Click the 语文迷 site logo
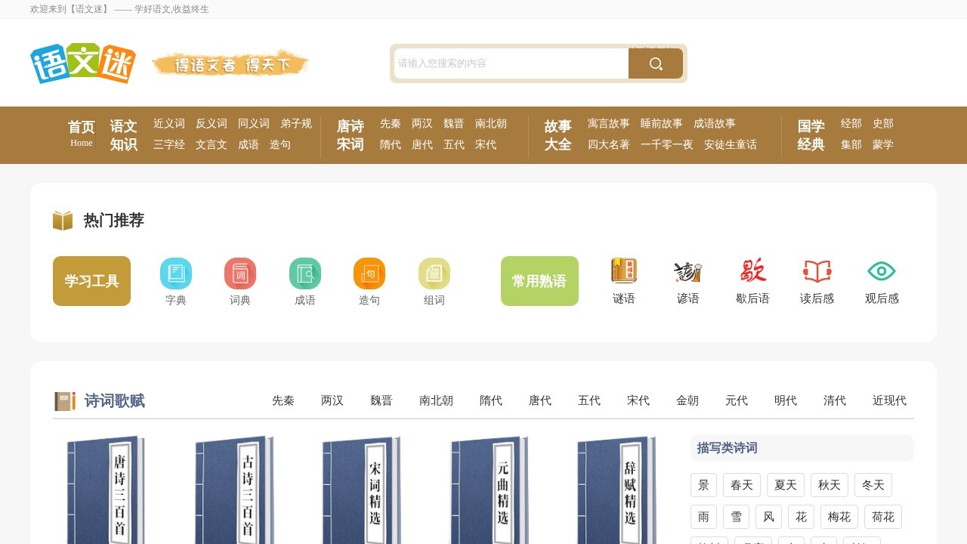967x544 pixels. pyautogui.click(x=82, y=63)
